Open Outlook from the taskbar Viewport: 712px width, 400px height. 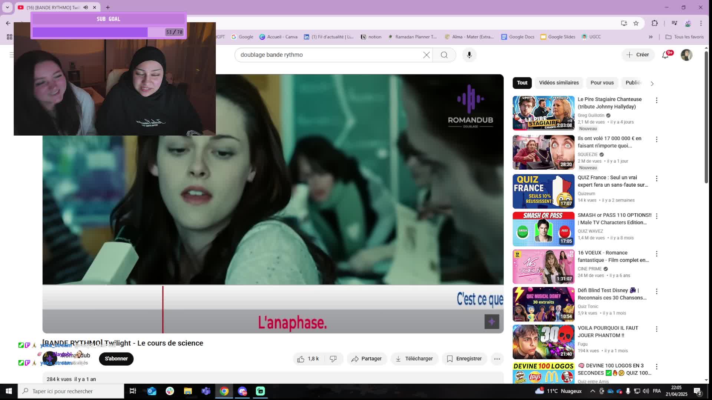[152, 391]
